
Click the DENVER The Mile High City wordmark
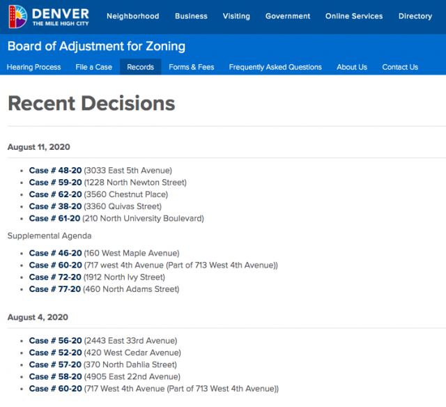pyautogui.click(x=61, y=17)
